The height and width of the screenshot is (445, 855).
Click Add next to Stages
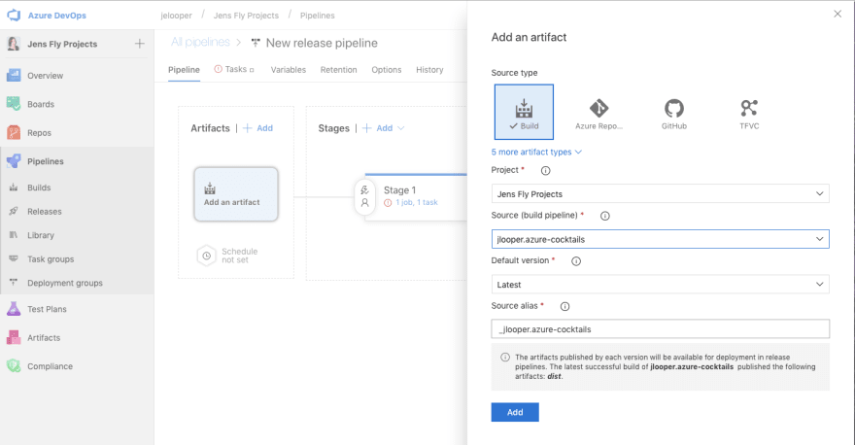378,128
